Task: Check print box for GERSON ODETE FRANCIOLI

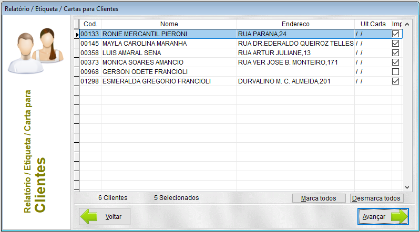Action: tap(395, 72)
